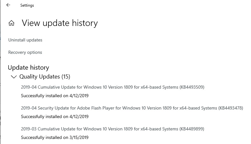Collapse Quality Updates using the chevron
The width and height of the screenshot is (251, 144).
pos(14,77)
